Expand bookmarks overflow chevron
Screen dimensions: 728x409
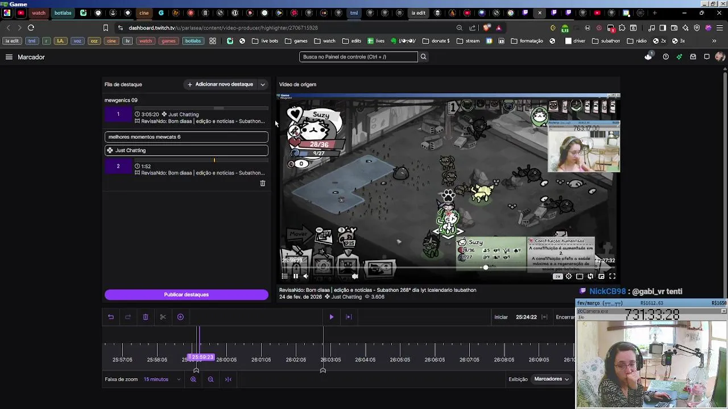[714, 41]
